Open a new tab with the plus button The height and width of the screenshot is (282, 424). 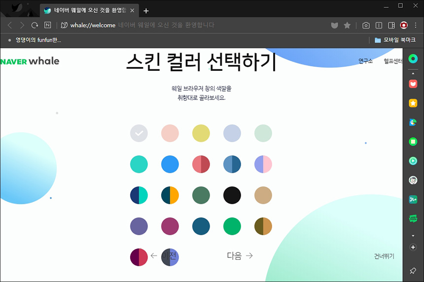click(146, 11)
